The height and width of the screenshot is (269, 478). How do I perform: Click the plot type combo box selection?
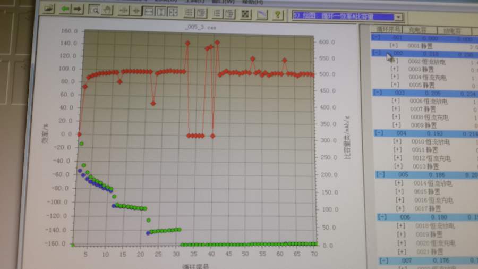click(343, 16)
